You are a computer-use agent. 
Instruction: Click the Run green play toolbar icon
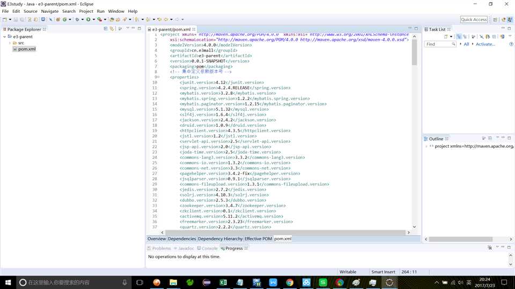pos(89,19)
